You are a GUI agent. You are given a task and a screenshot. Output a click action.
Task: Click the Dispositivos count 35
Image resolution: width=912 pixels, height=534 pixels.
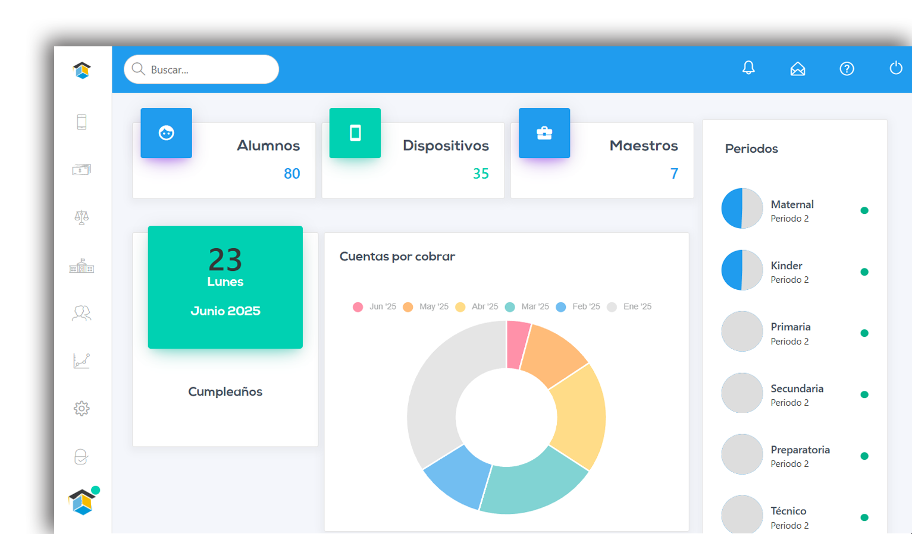(x=481, y=173)
